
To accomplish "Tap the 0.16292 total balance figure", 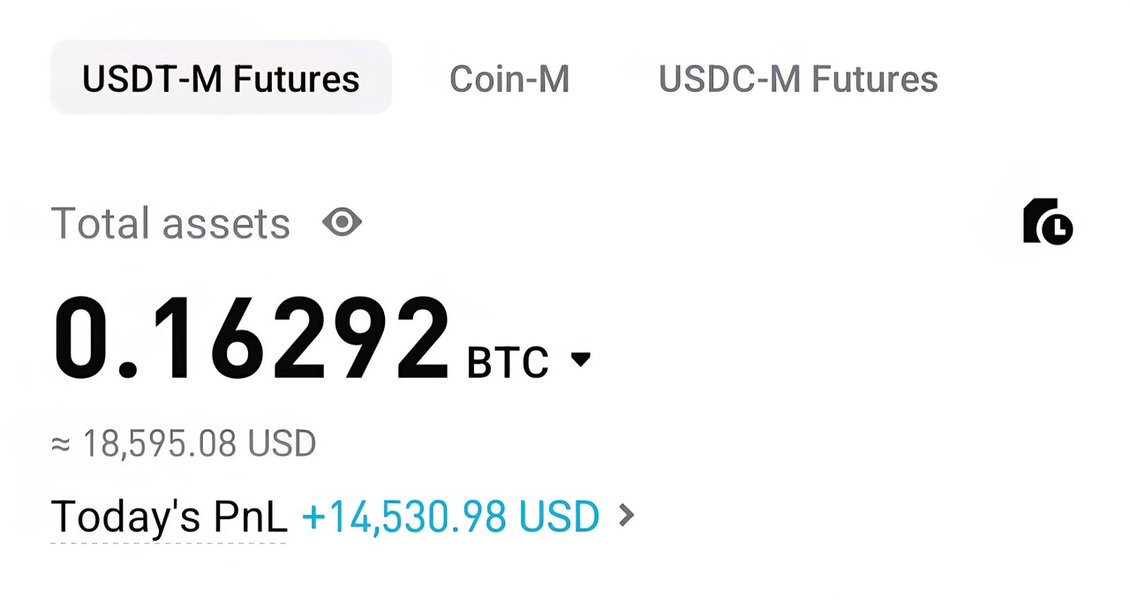I will (252, 340).
